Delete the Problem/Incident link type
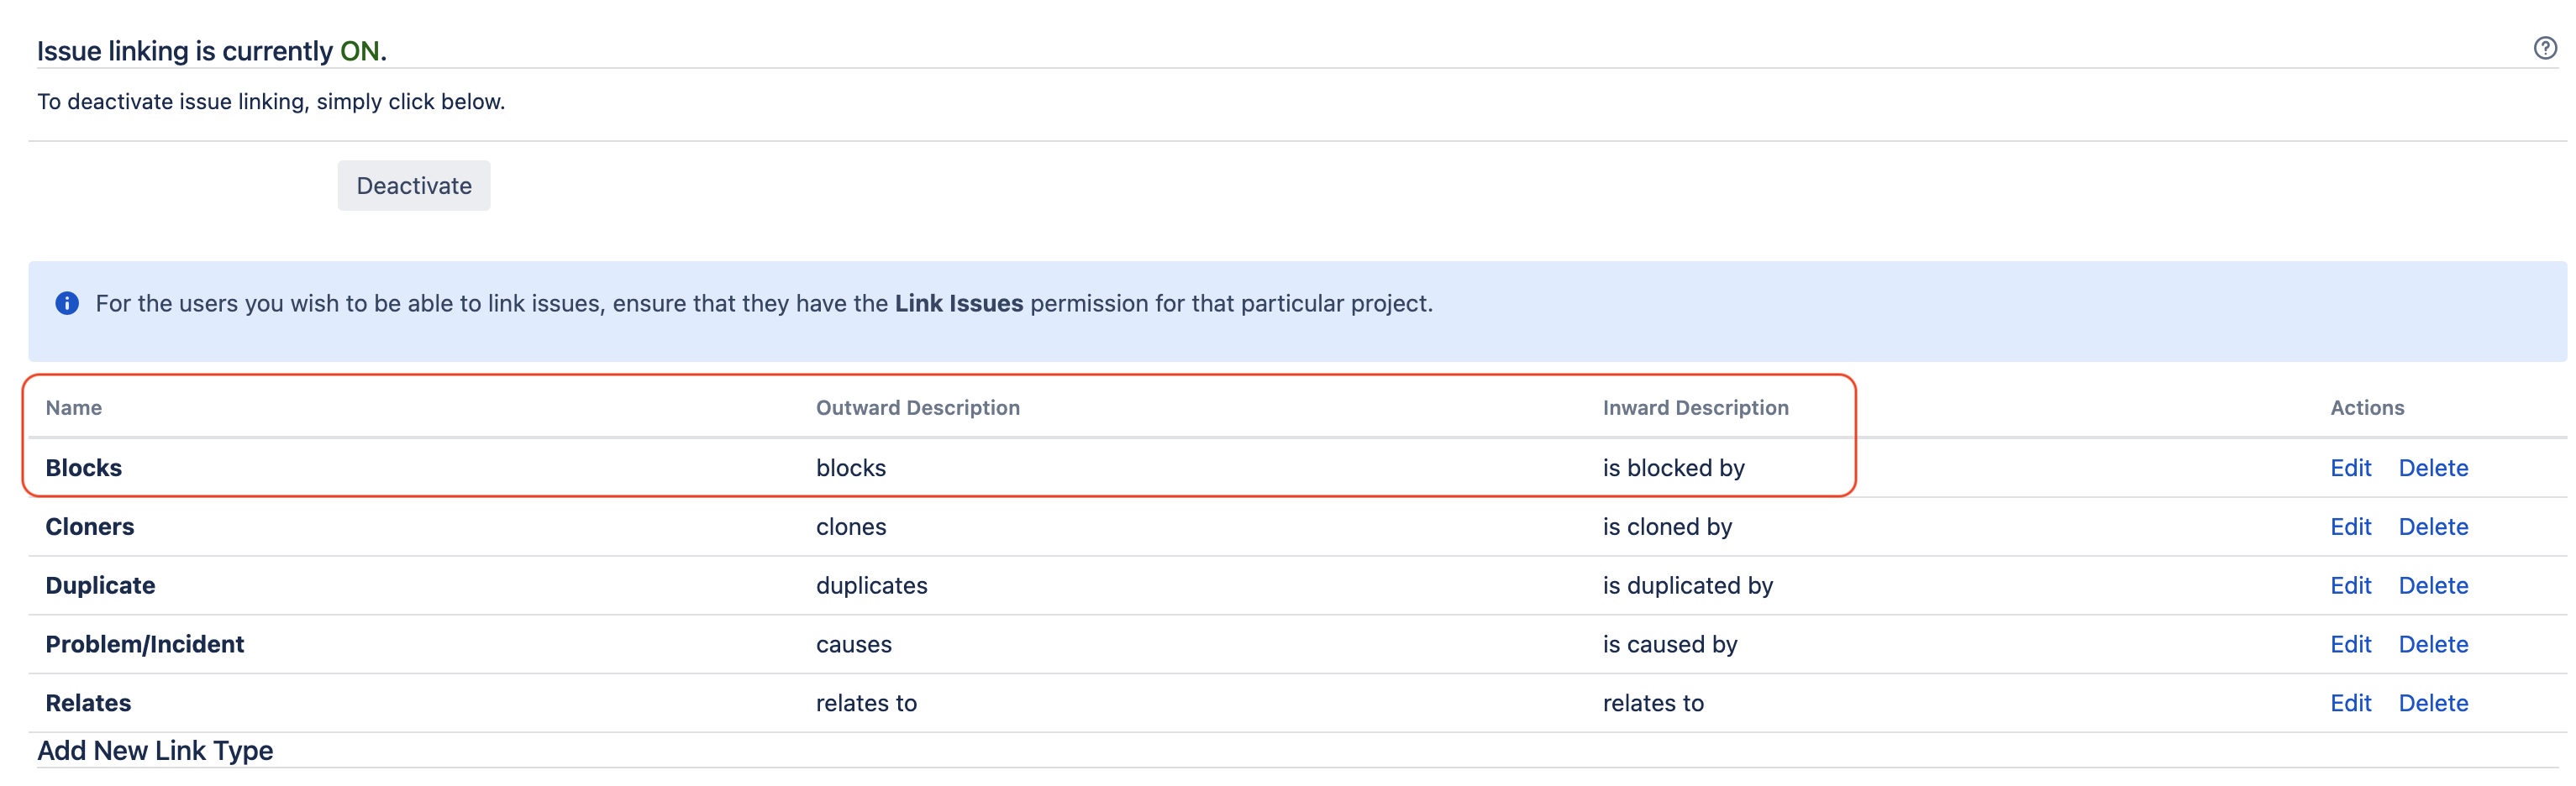The height and width of the screenshot is (786, 2576). point(2434,644)
